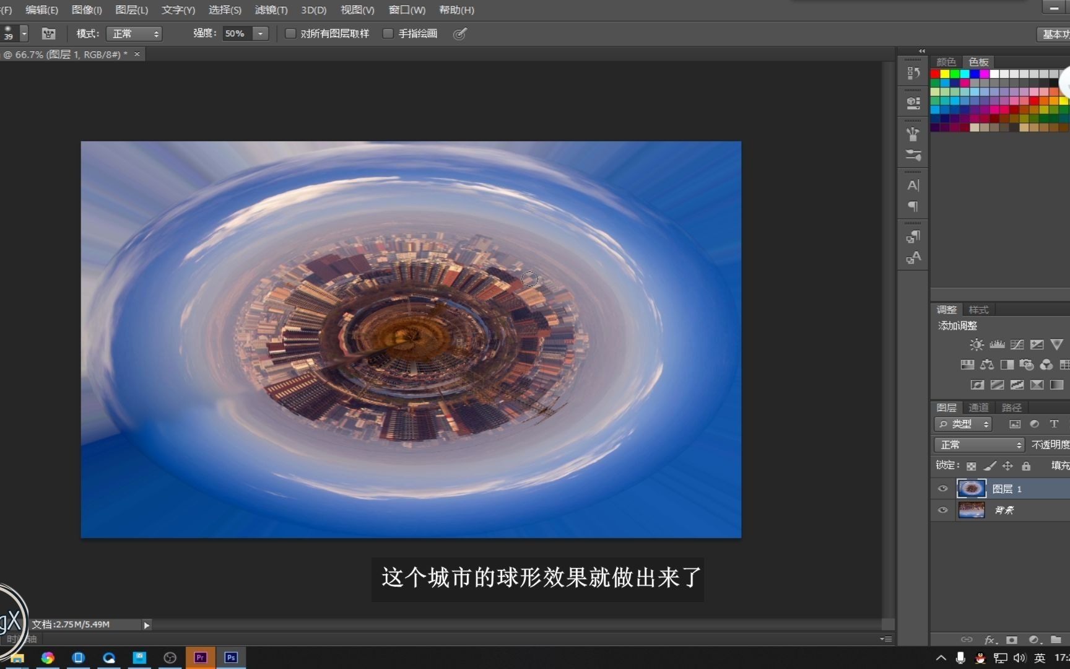1070x669 pixels.
Task: Open the Brightness/Contrast adjustment icon
Action: tap(976, 344)
